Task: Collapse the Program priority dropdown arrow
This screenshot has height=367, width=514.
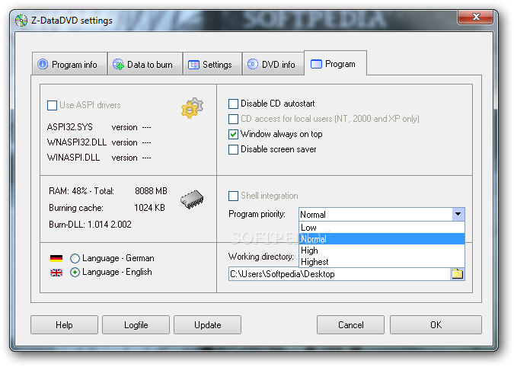Action: tap(458, 214)
